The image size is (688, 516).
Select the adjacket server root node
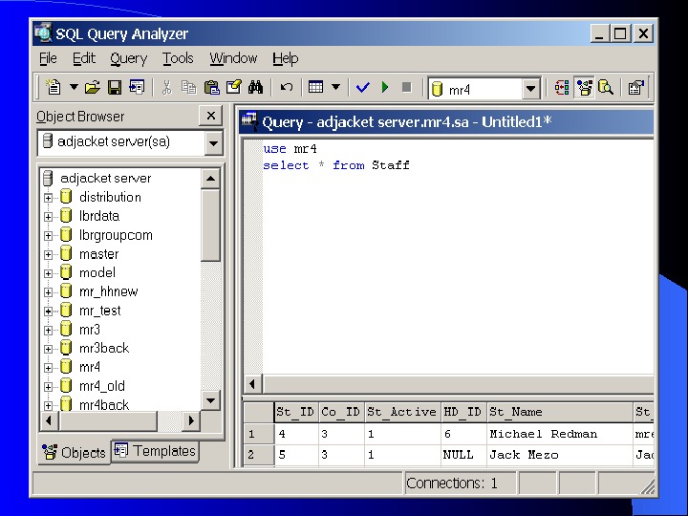coord(106,178)
